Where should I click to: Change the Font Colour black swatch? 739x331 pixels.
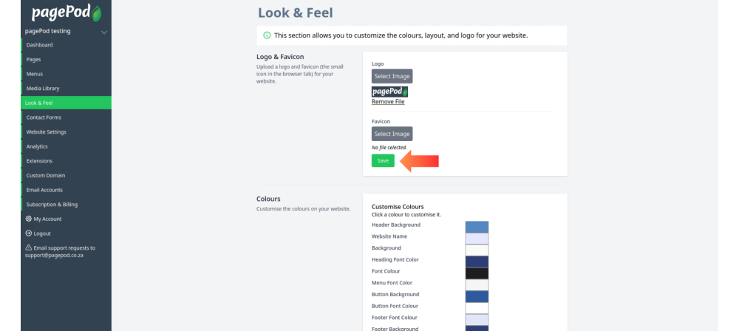[477, 273]
